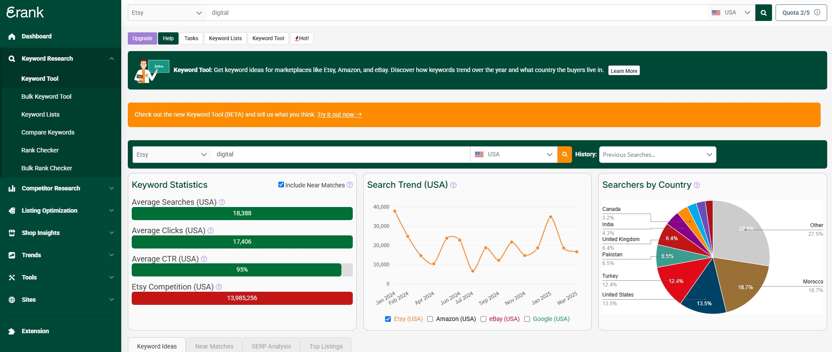Click the Keyword Research magnifier icon
The width and height of the screenshot is (832, 352).
(x=12, y=59)
